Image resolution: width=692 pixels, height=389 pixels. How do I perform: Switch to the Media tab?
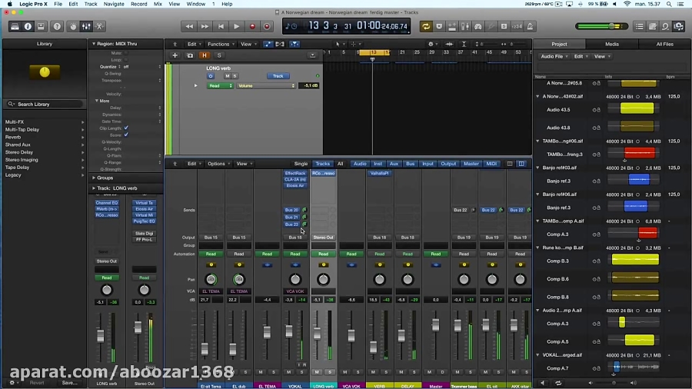tap(612, 44)
